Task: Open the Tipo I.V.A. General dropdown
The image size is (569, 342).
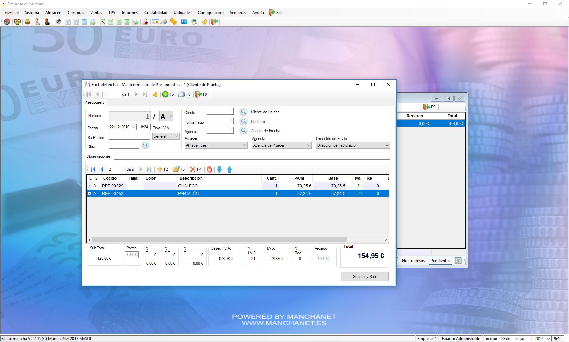Action: tap(176, 136)
